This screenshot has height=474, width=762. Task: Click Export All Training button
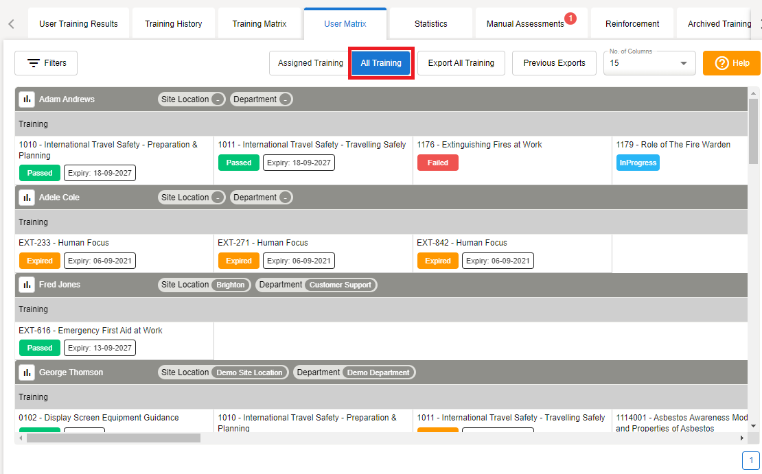(x=461, y=63)
